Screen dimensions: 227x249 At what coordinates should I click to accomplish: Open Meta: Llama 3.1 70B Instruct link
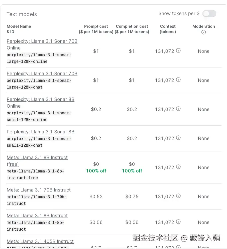[39, 190]
